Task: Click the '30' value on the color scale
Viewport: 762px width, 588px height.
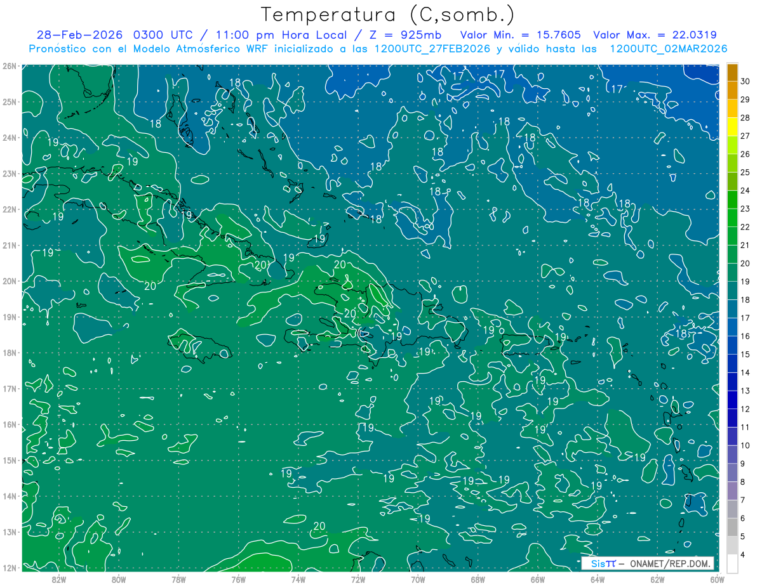Action: 745,81
